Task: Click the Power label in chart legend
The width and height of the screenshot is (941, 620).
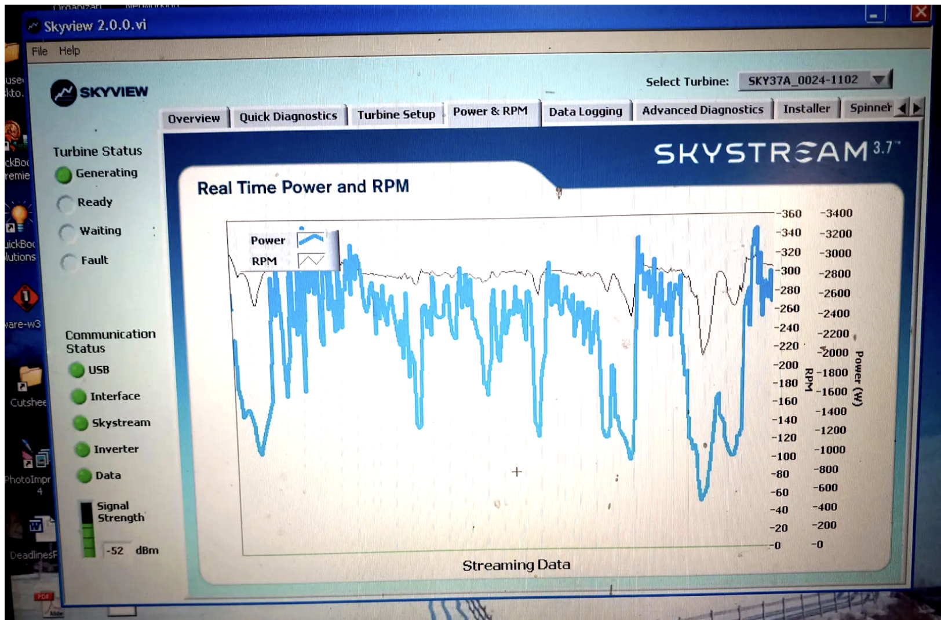Action: 268,240
